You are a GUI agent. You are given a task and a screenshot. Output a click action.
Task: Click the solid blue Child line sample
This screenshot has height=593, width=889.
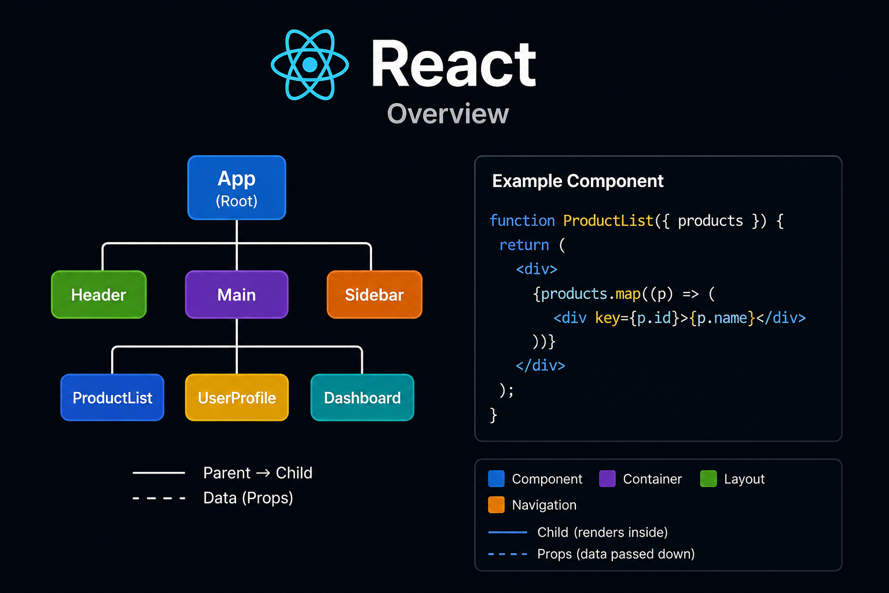508,532
